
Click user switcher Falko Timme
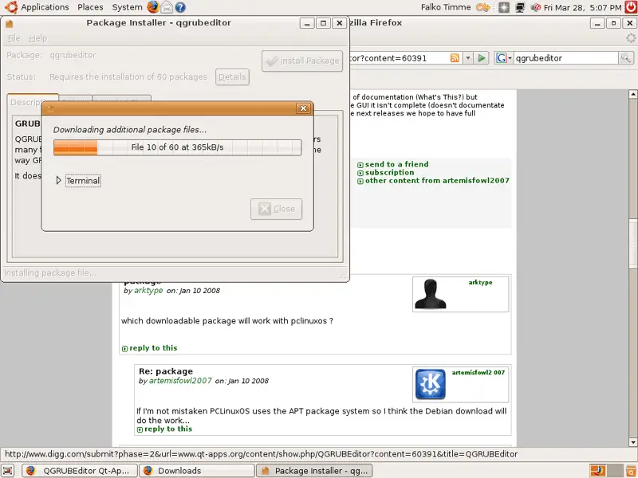click(x=446, y=7)
